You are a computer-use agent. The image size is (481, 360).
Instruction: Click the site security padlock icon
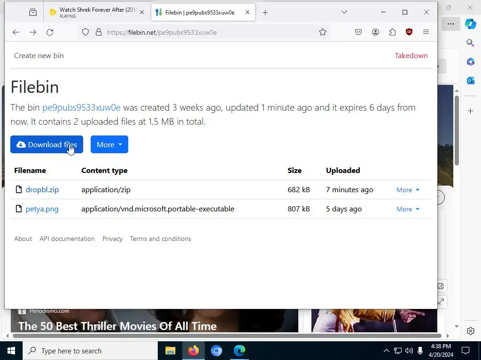click(x=99, y=32)
